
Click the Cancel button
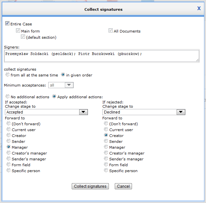(123, 186)
